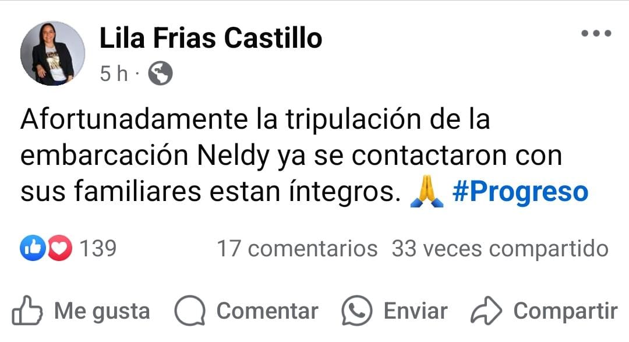Click the globe public privacy icon
Viewport: 629px width, 342px height.
point(160,74)
